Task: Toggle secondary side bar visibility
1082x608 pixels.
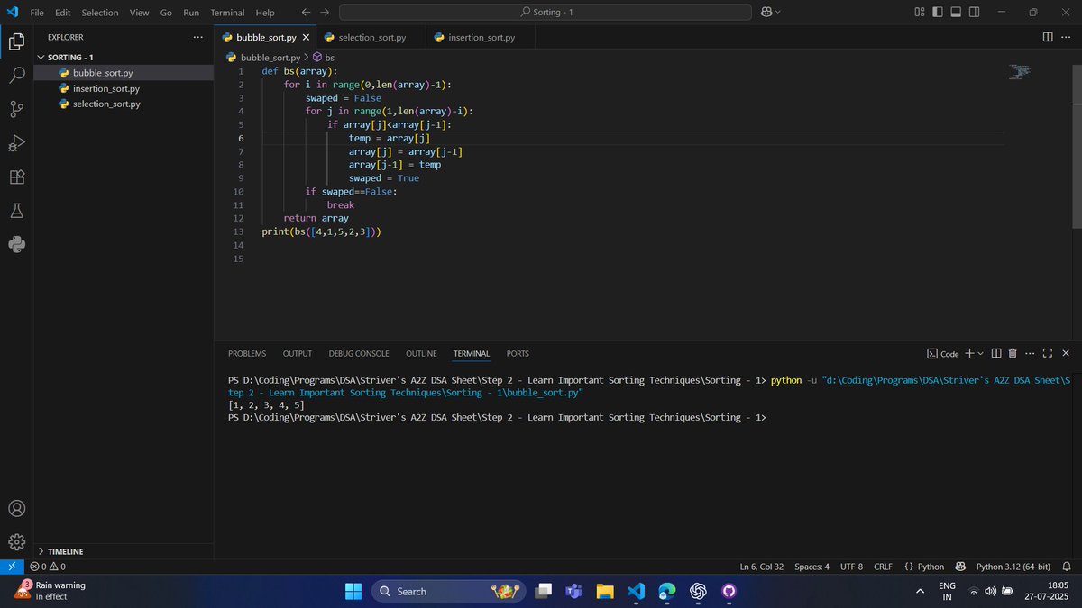Action: (x=976, y=12)
